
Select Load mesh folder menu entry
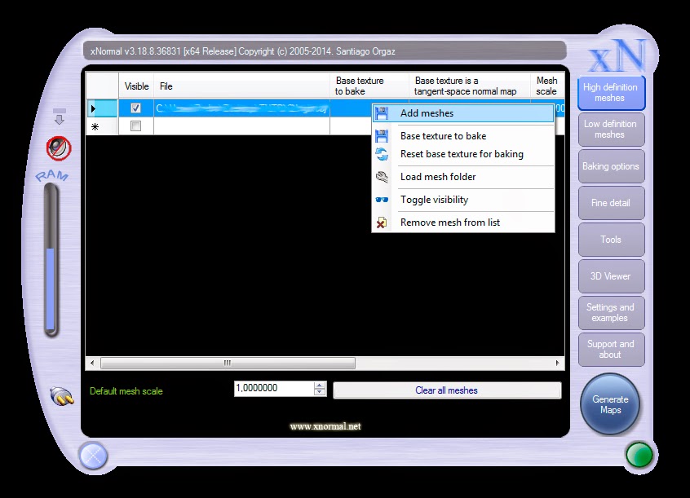point(463,177)
